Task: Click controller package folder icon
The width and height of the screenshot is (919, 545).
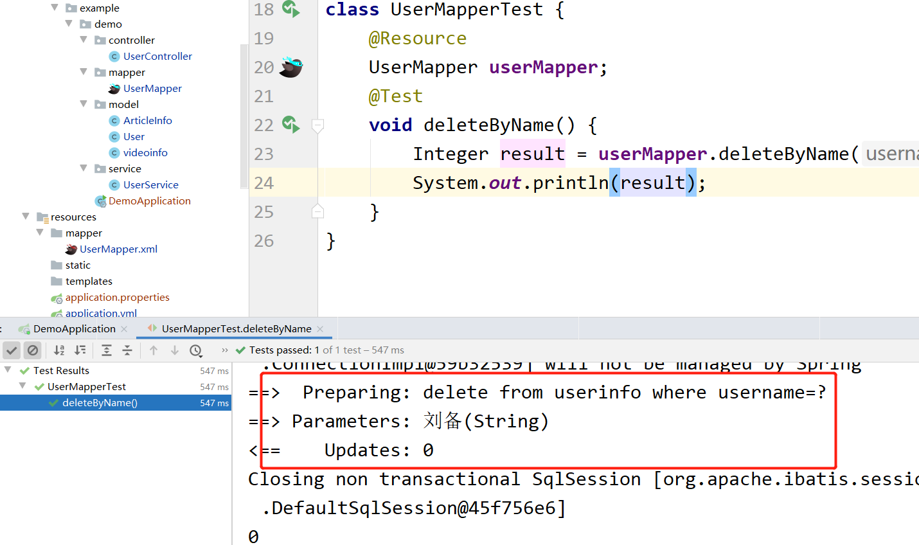Action: point(100,40)
